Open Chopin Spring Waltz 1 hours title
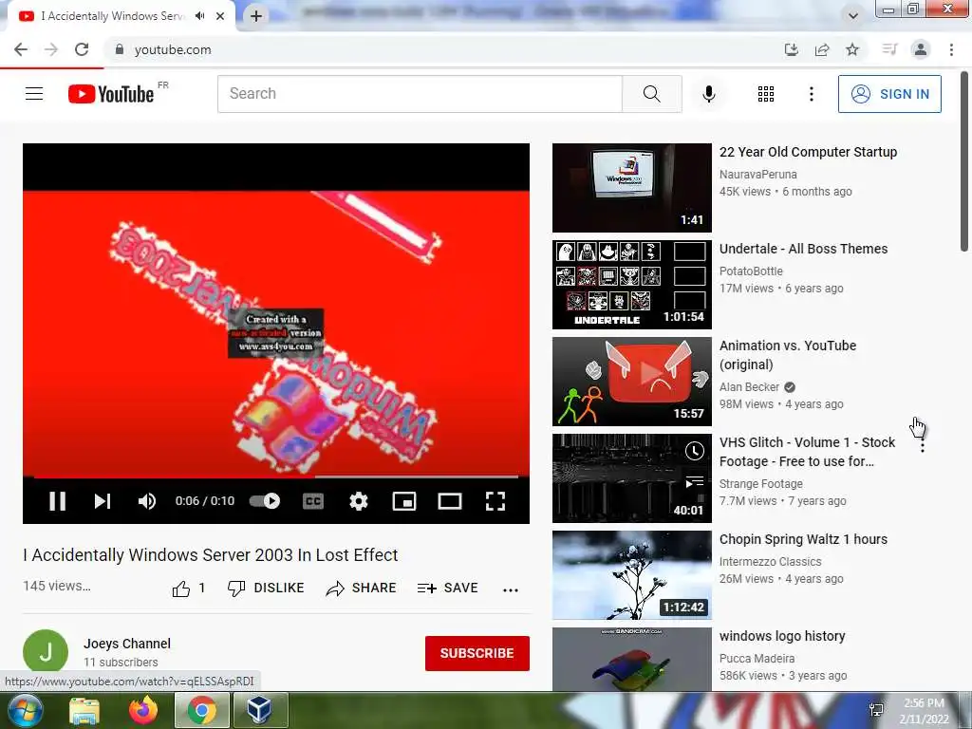972x729 pixels. (x=803, y=539)
